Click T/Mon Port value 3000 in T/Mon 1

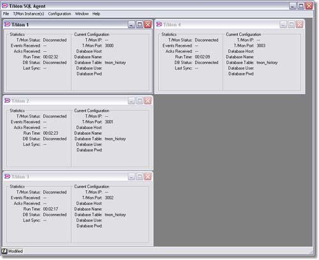tap(109, 45)
